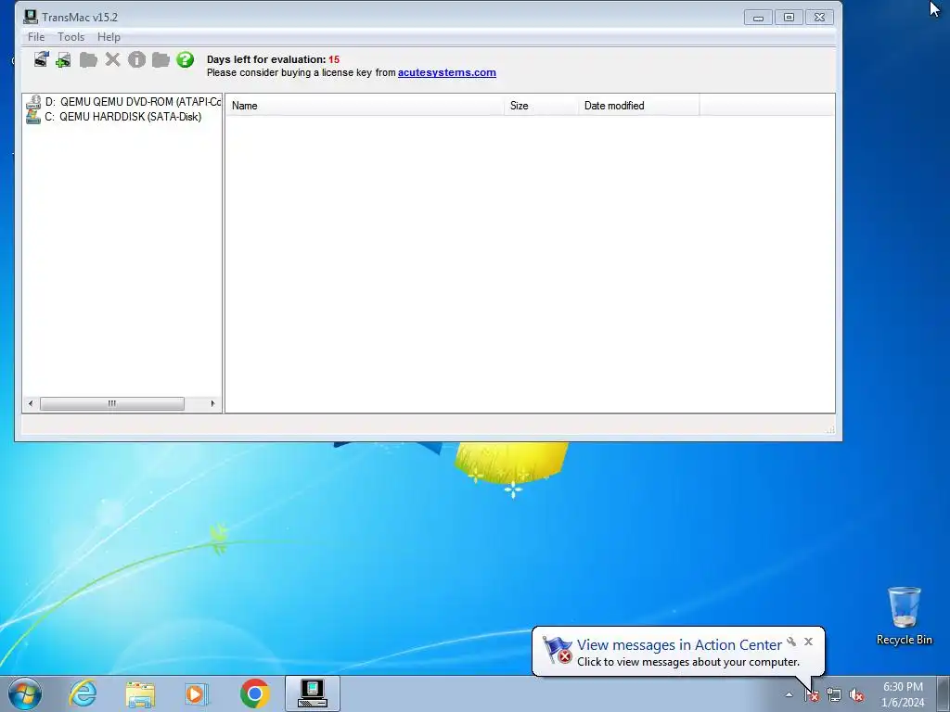Click the horizontal scrollbar thumb in drive list
This screenshot has height=712, width=950.
tap(112, 404)
